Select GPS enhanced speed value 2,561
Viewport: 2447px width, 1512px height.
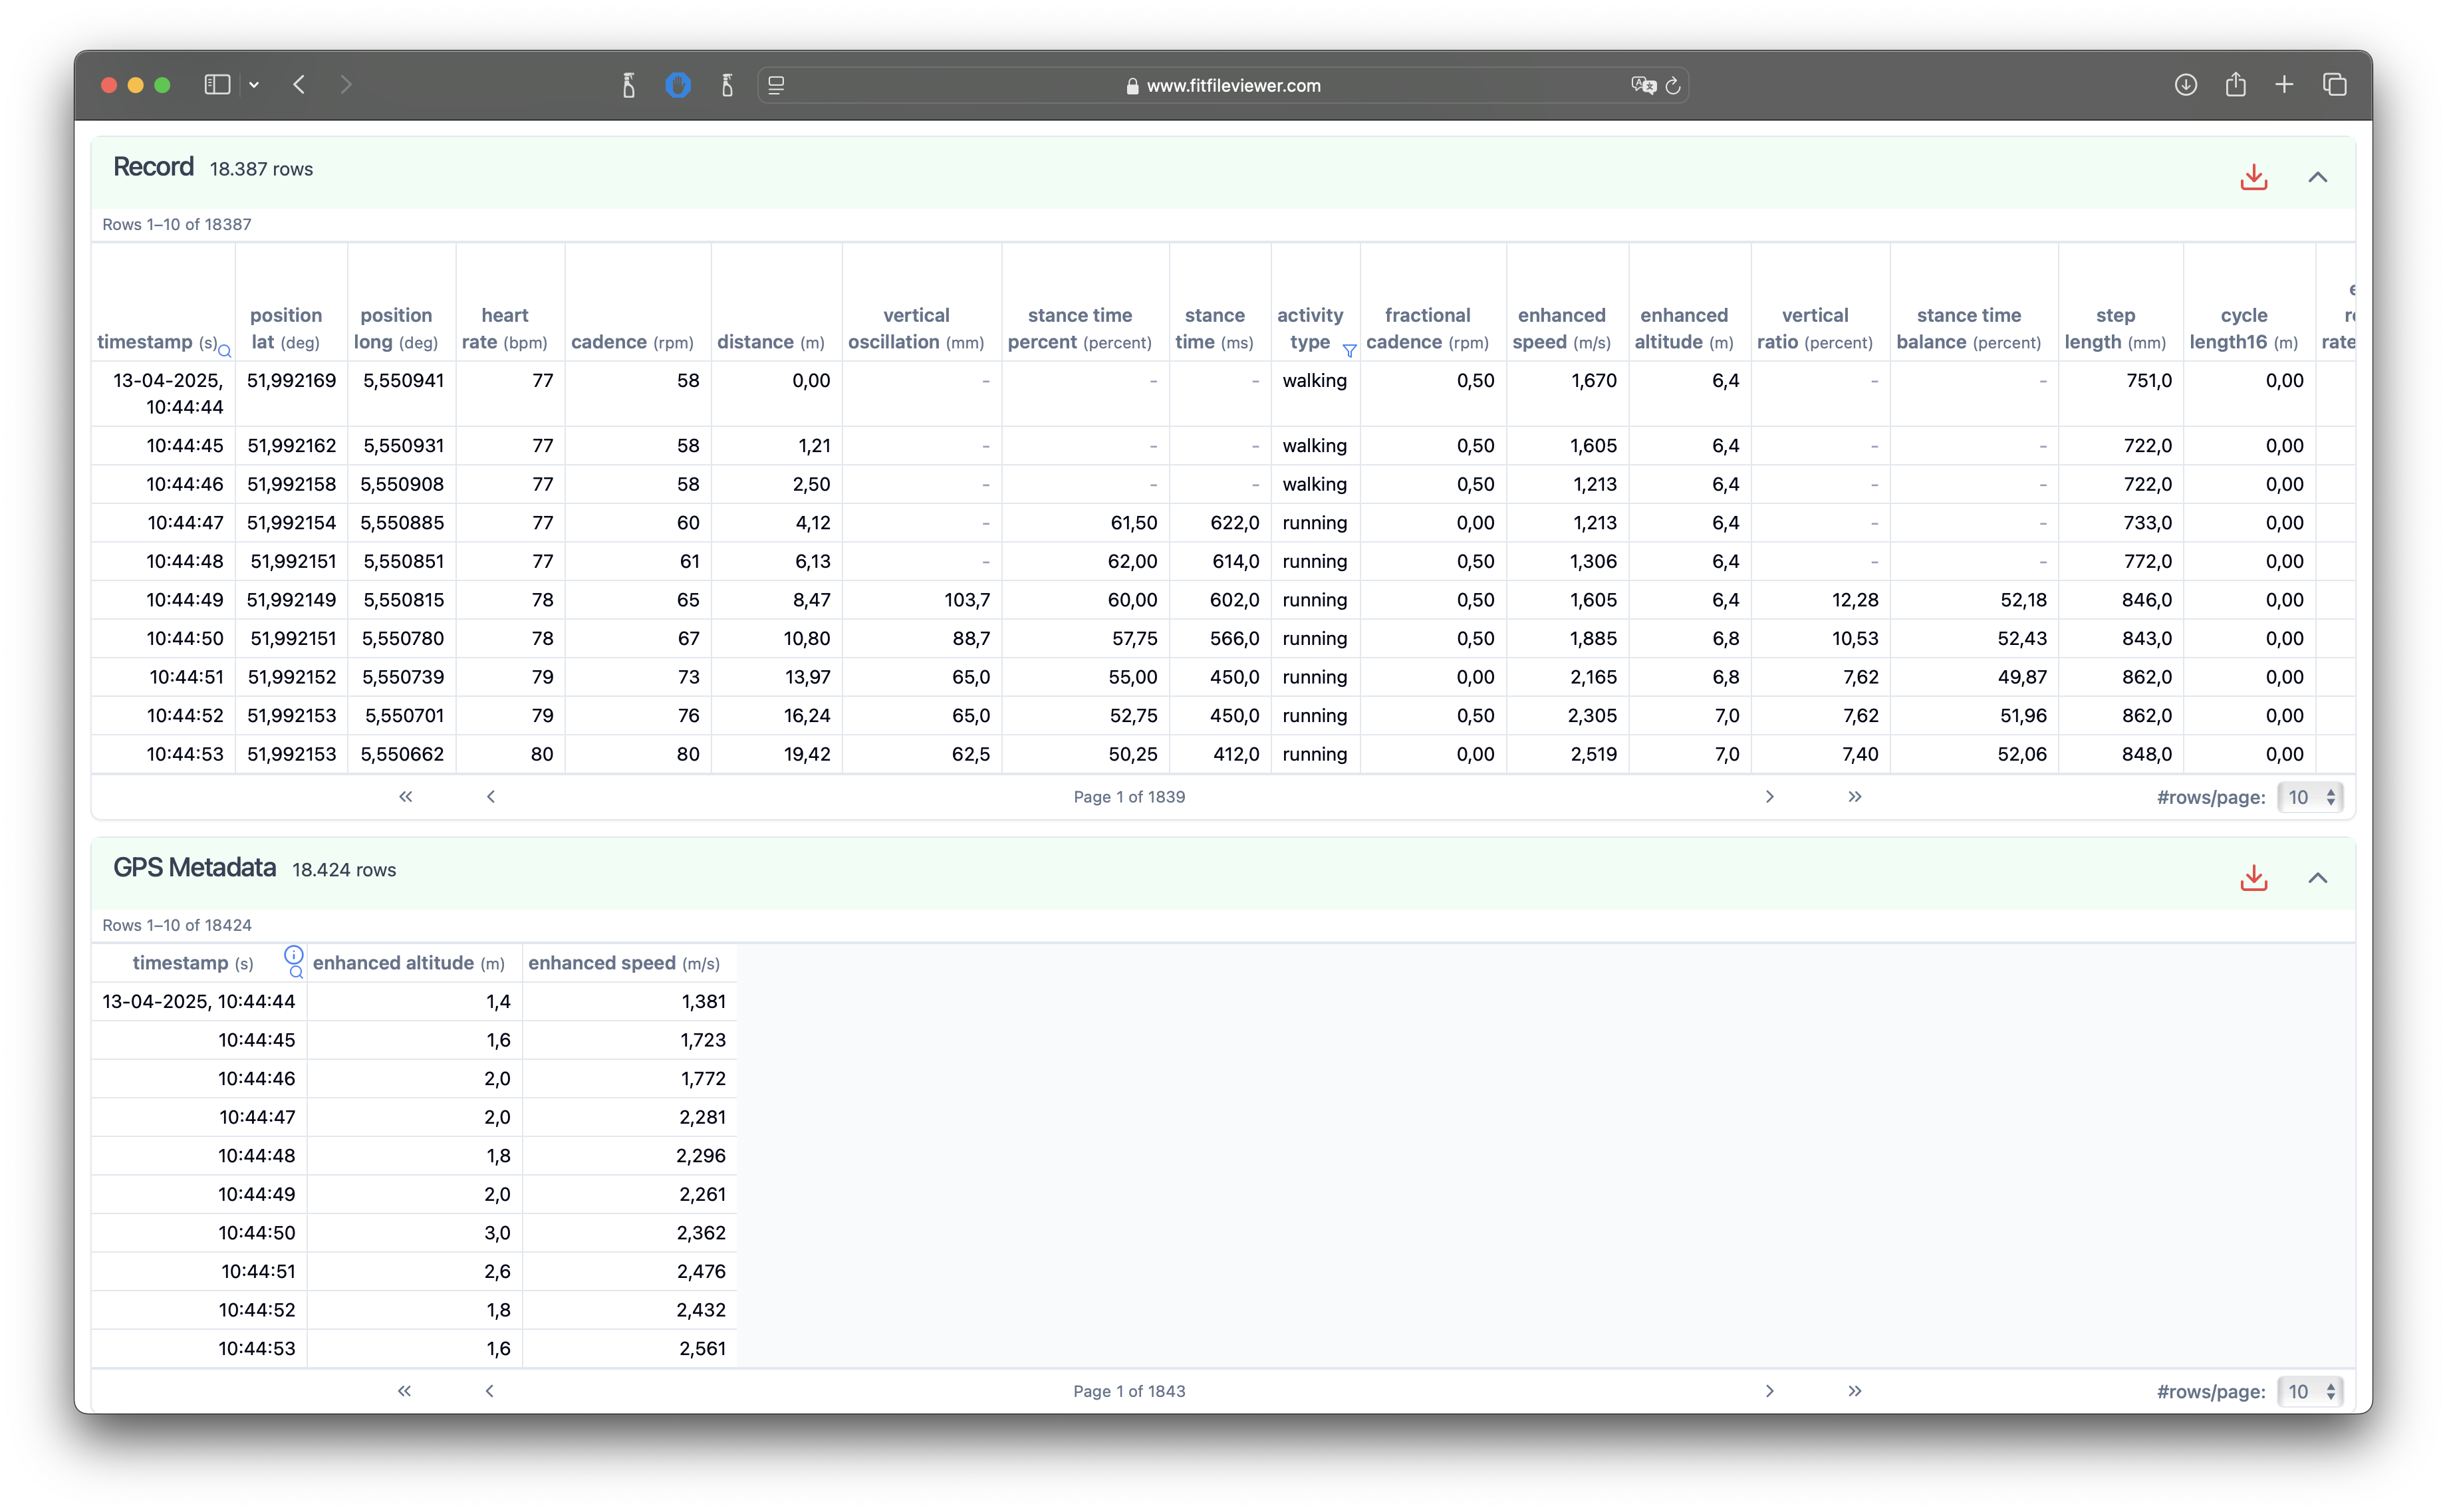pyautogui.click(x=702, y=1349)
